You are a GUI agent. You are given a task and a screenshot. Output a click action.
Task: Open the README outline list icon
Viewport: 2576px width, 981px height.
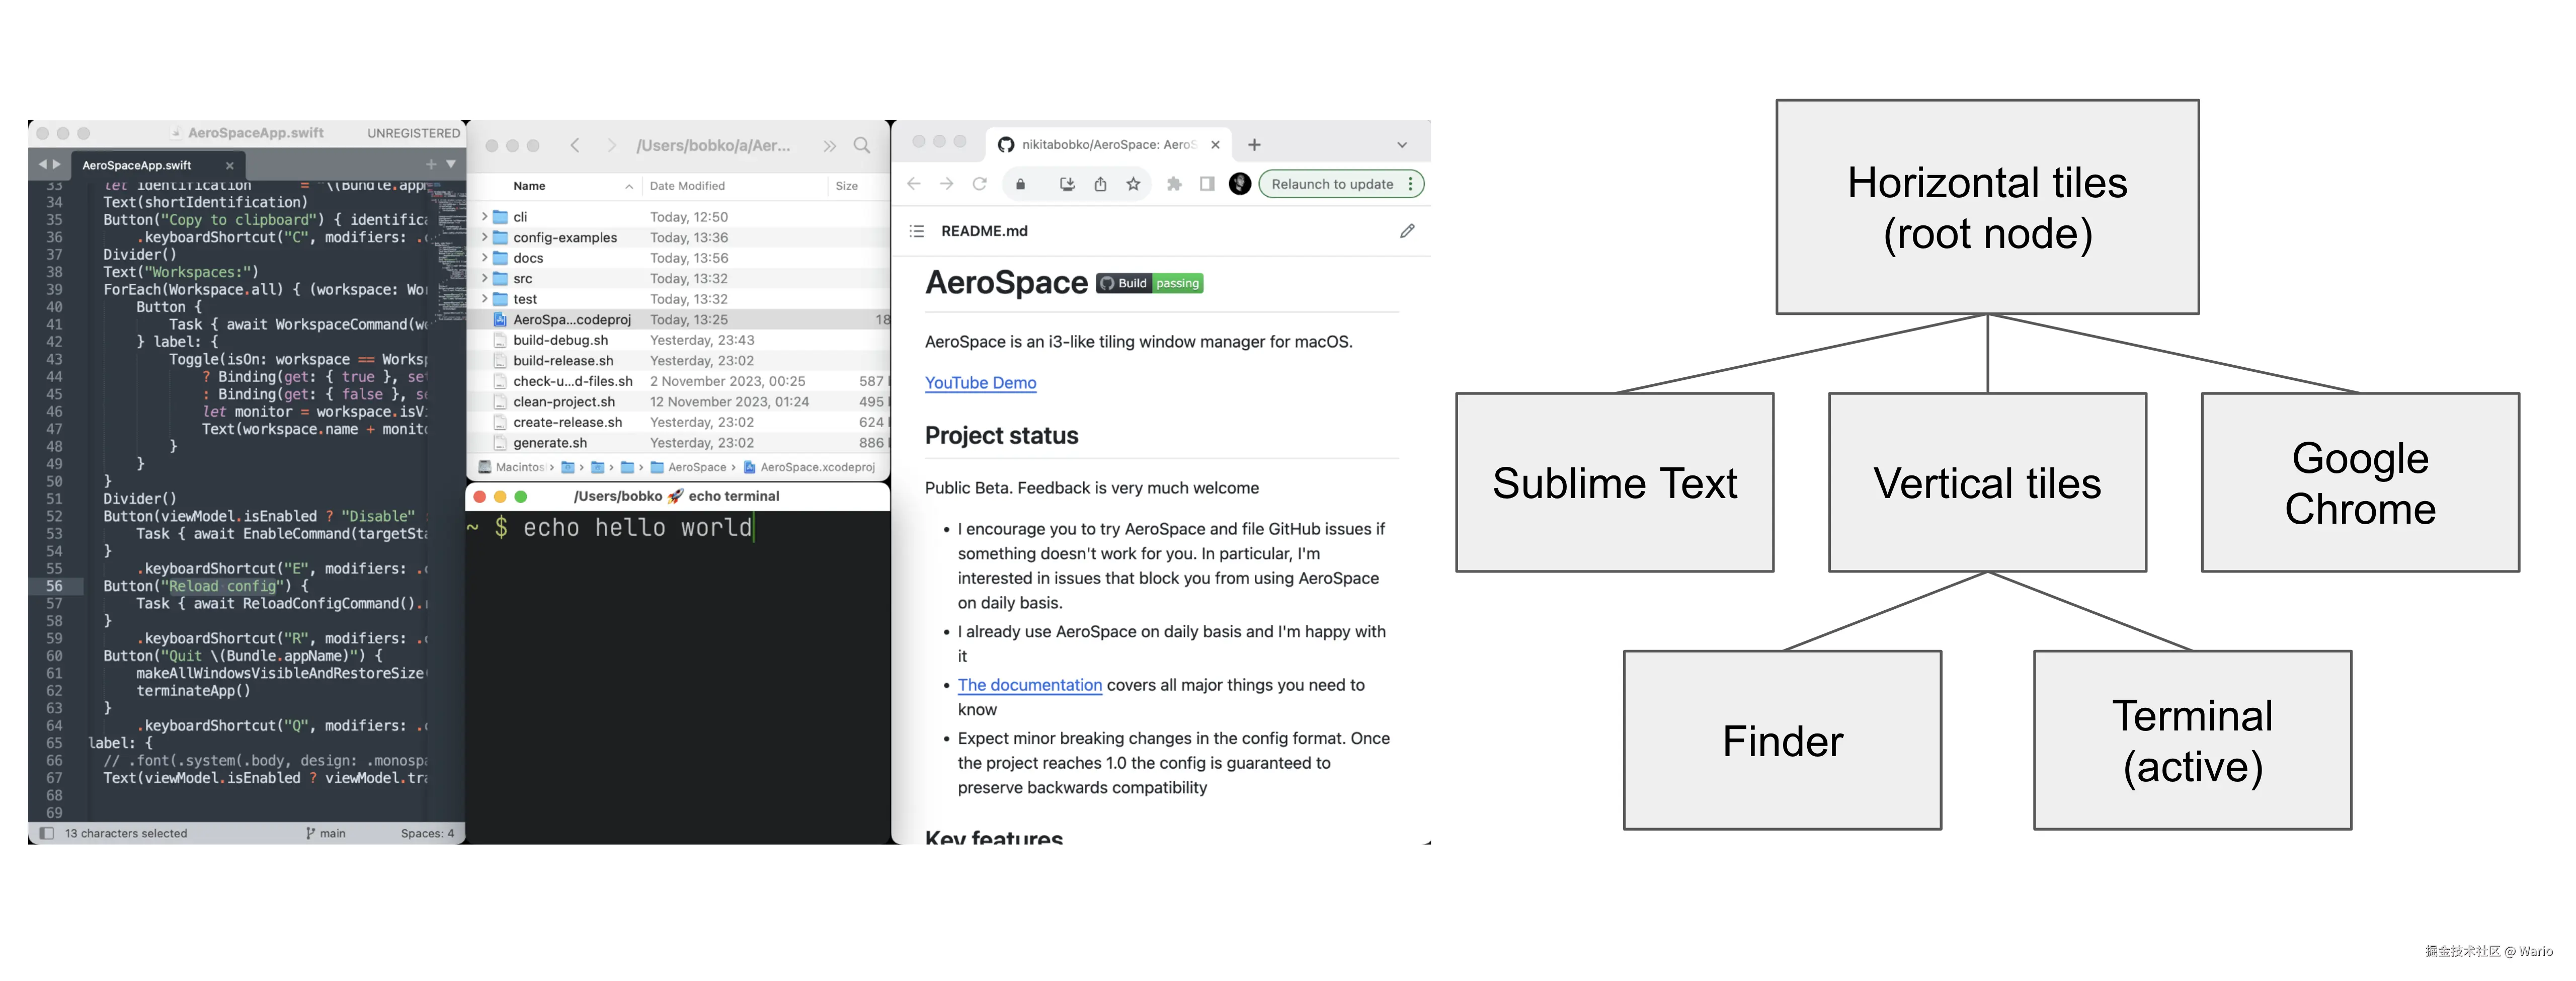pos(916,231)
